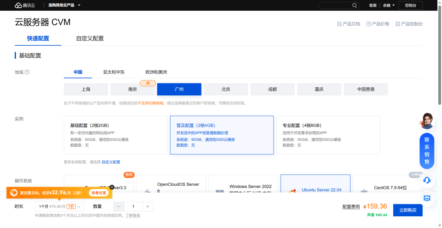Click the help icon next to 地域
Viewport: 442px width, 228px height.
27,72
